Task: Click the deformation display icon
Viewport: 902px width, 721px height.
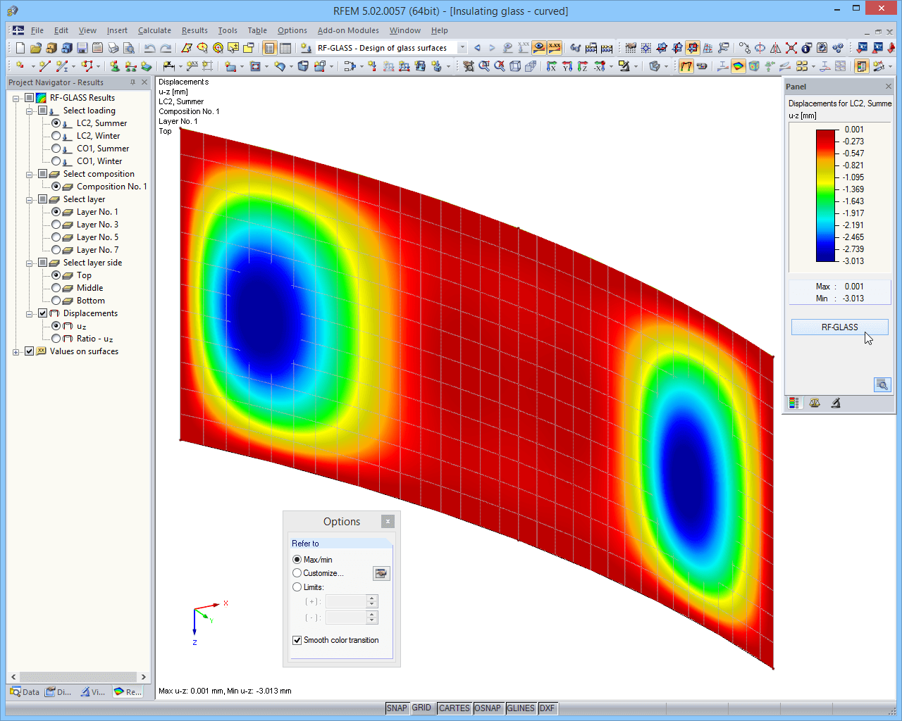Action: tap(686, 66)
